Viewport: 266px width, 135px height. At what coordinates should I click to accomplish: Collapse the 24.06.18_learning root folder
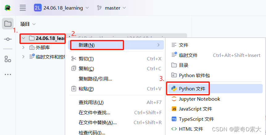pos(23,38)
